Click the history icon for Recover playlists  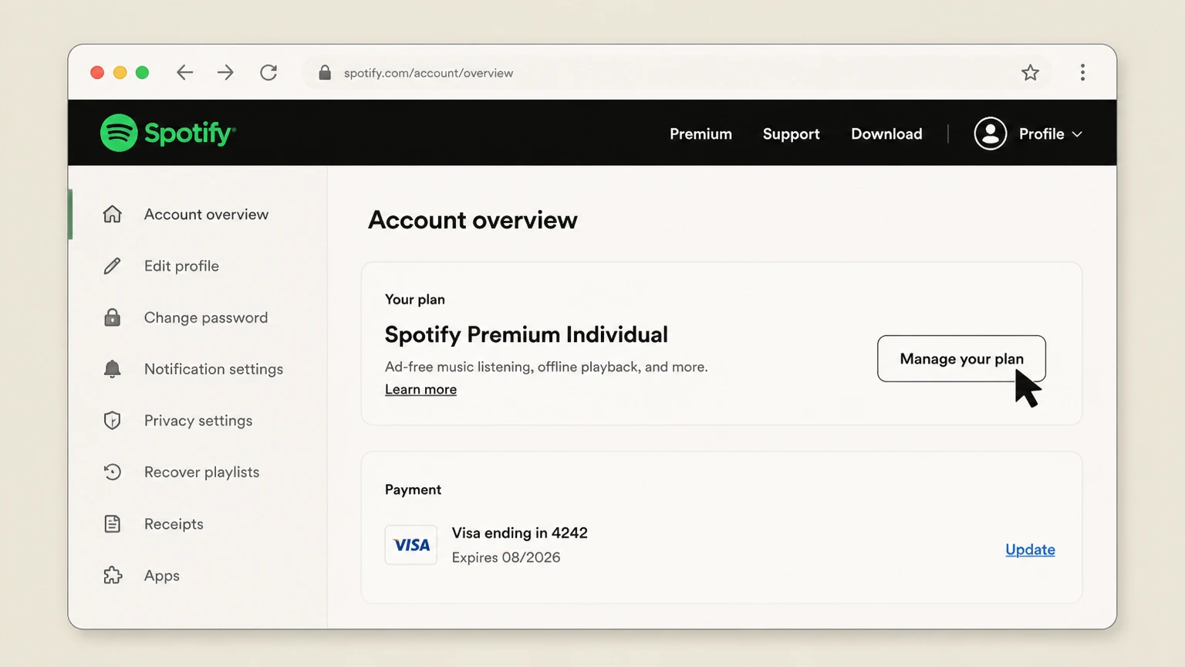pyautogui.click(x=113, y=472)
